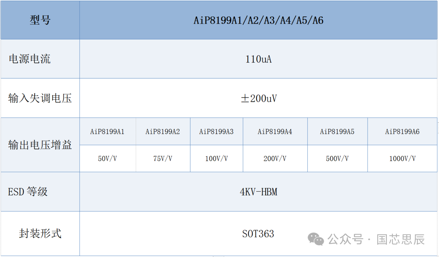Viewport: 439px width, 257px height.
Task: Click the 公众号 · 国芯思辰 watermark text
Action: pyautogui.click(x=376, y=239)
